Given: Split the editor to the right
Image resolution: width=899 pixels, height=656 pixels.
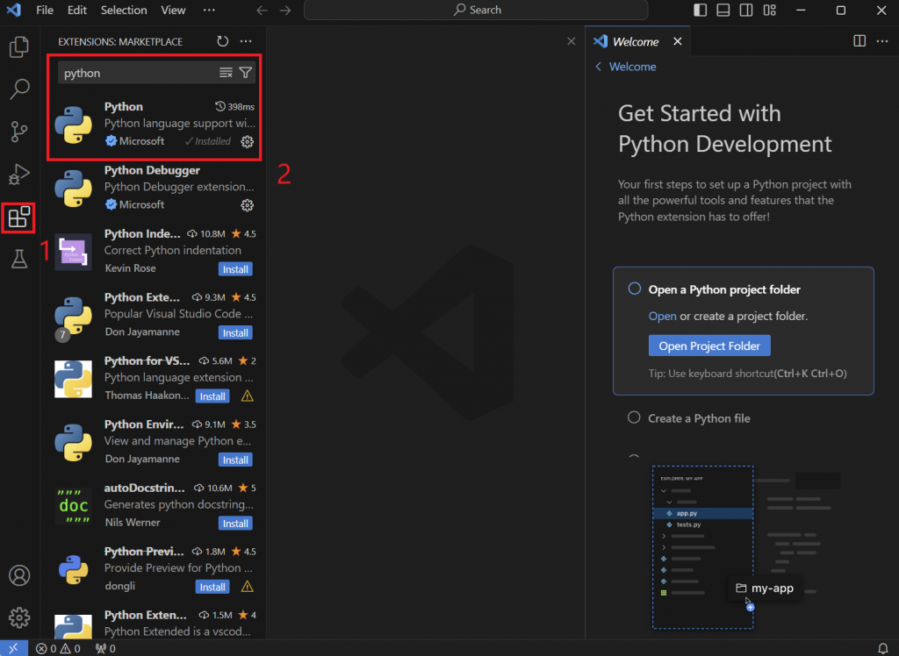Looking at the screenshot, I should click(x=859, y=41).
